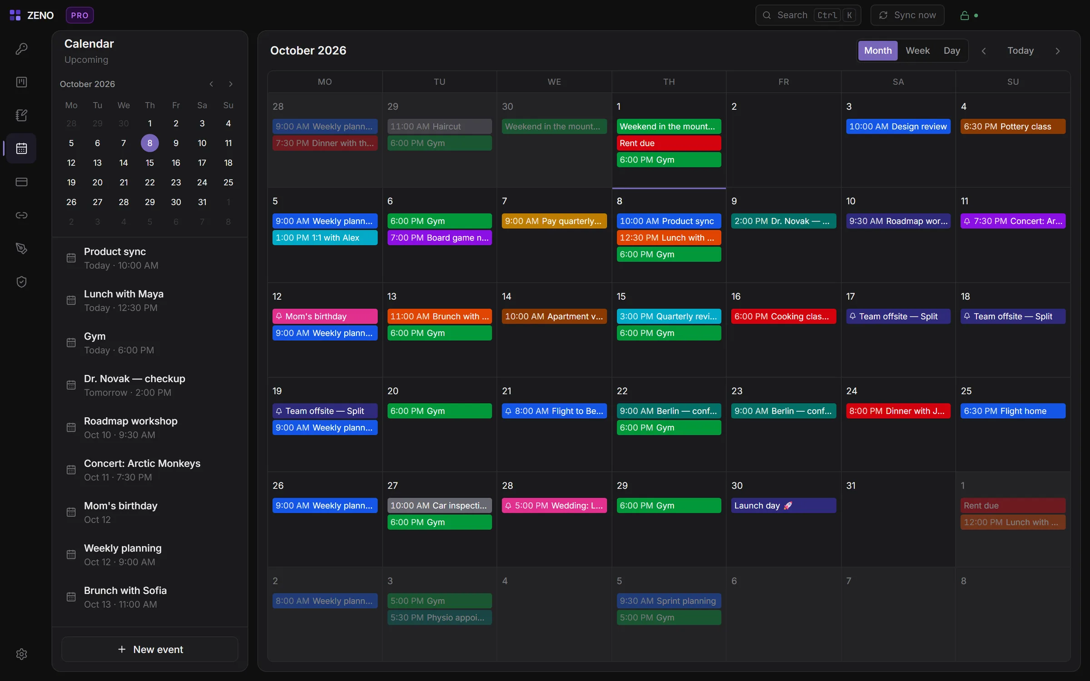1090x681 pixels.
Task: Open the Launch day event on 30th
Action: pyautogui.click(x=783, y=505)
